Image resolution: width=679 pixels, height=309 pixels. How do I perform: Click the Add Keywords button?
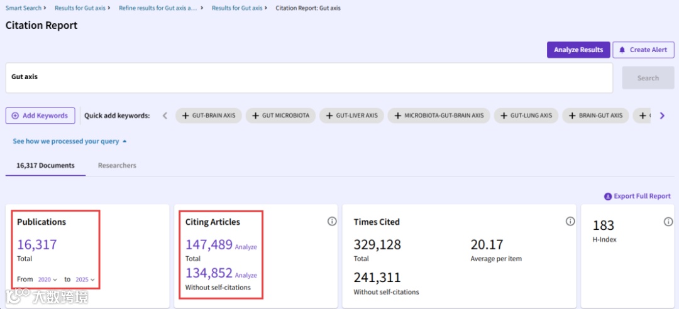[x=40, y=116]
